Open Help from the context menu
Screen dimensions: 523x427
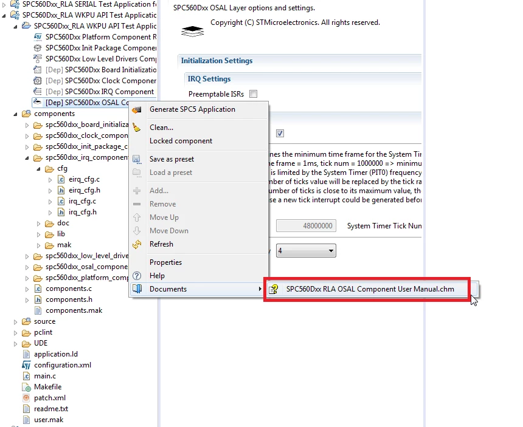(198, 276)
